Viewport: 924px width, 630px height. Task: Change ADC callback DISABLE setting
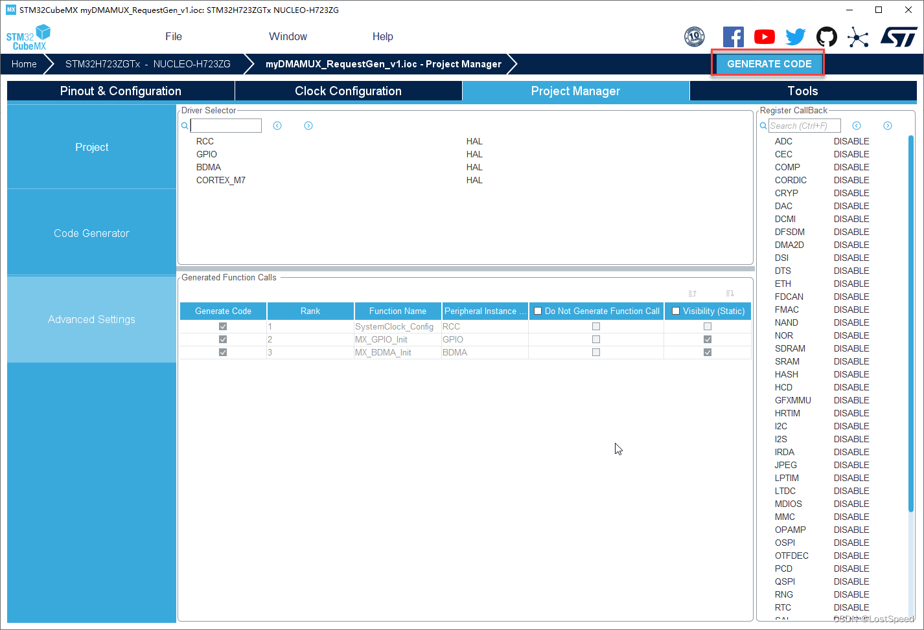click(851, 141)
